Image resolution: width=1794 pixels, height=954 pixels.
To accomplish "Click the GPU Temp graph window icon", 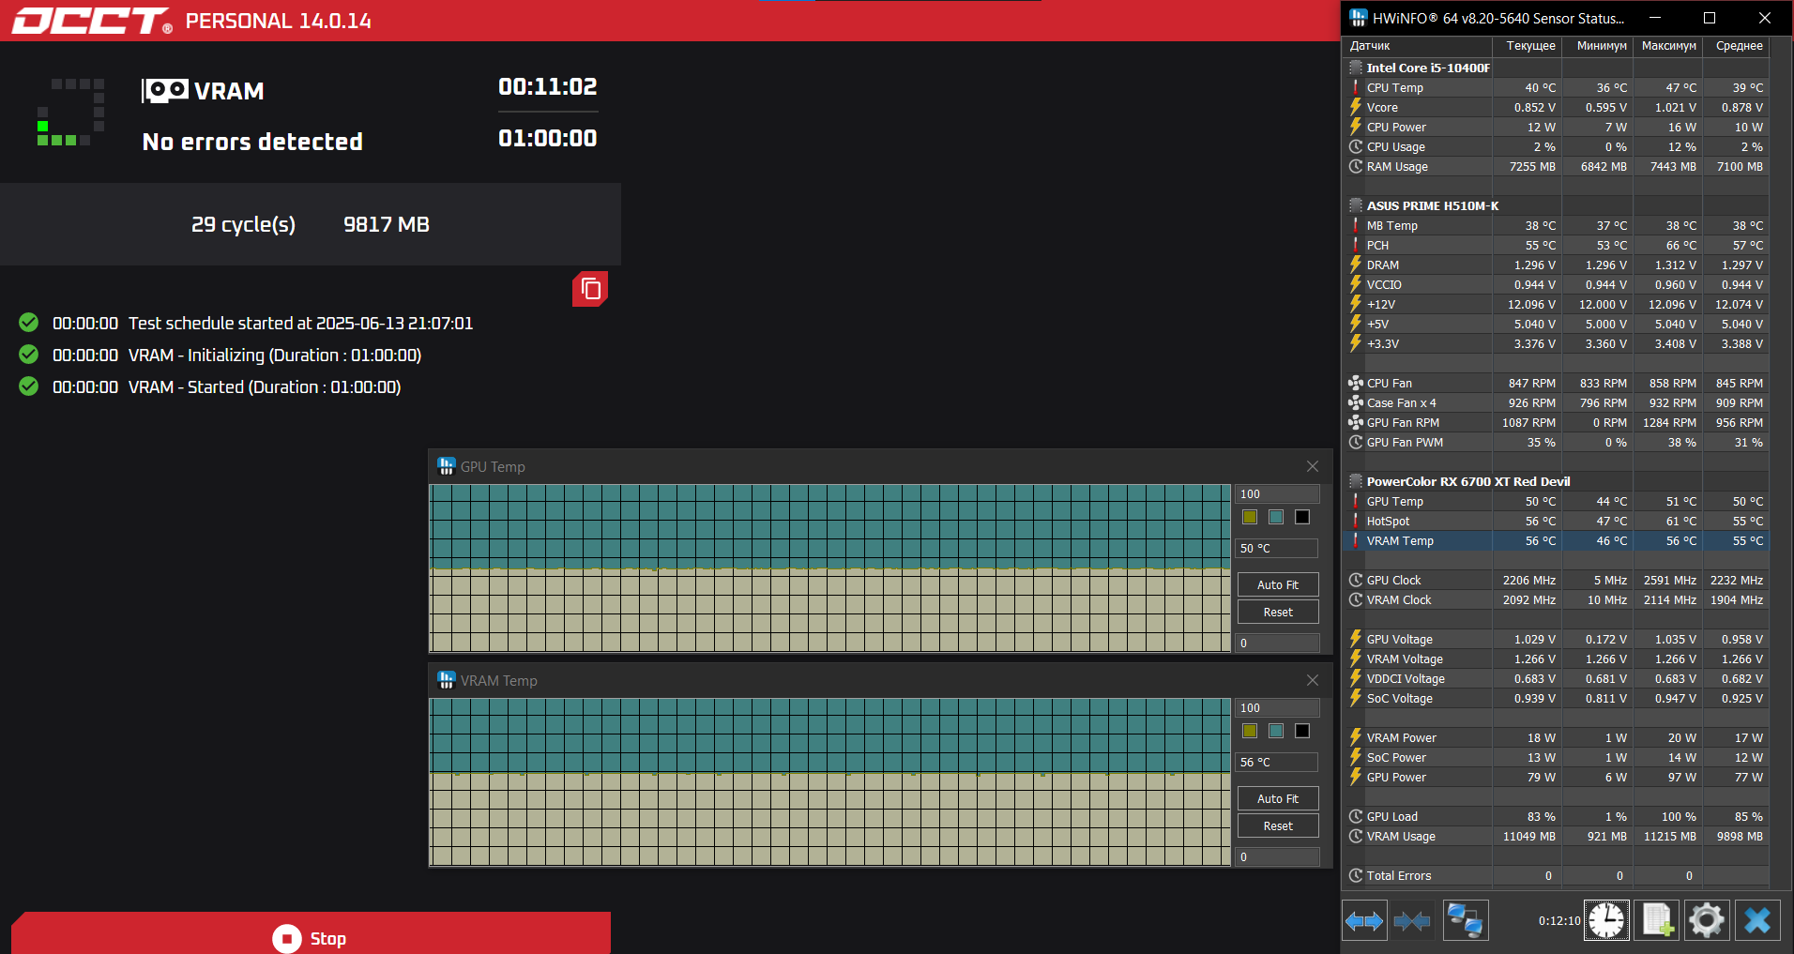I will [447, 466].
